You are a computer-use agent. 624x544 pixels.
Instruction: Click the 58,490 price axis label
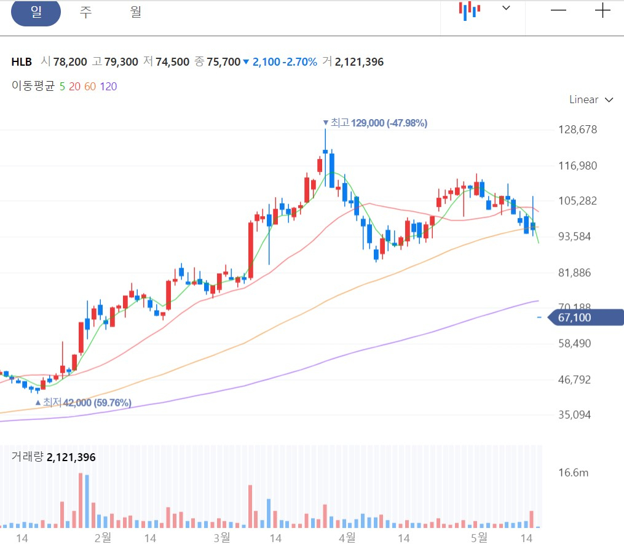(574, 343)
